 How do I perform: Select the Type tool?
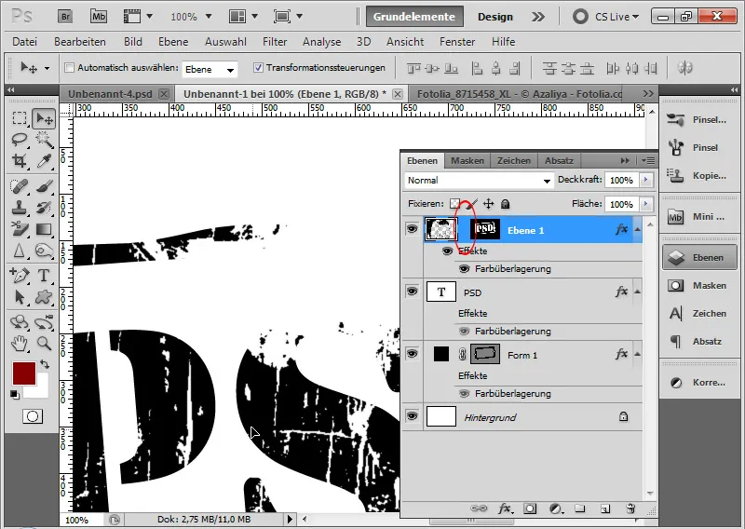coord(44,275)
